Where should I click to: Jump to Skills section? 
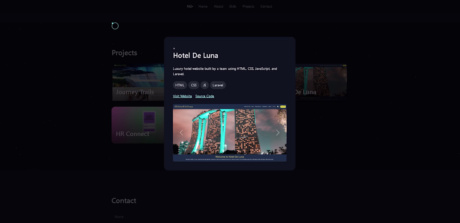[233, 6]
